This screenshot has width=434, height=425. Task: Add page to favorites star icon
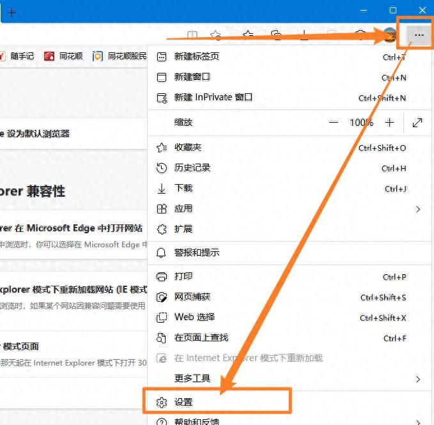(215, 35)
